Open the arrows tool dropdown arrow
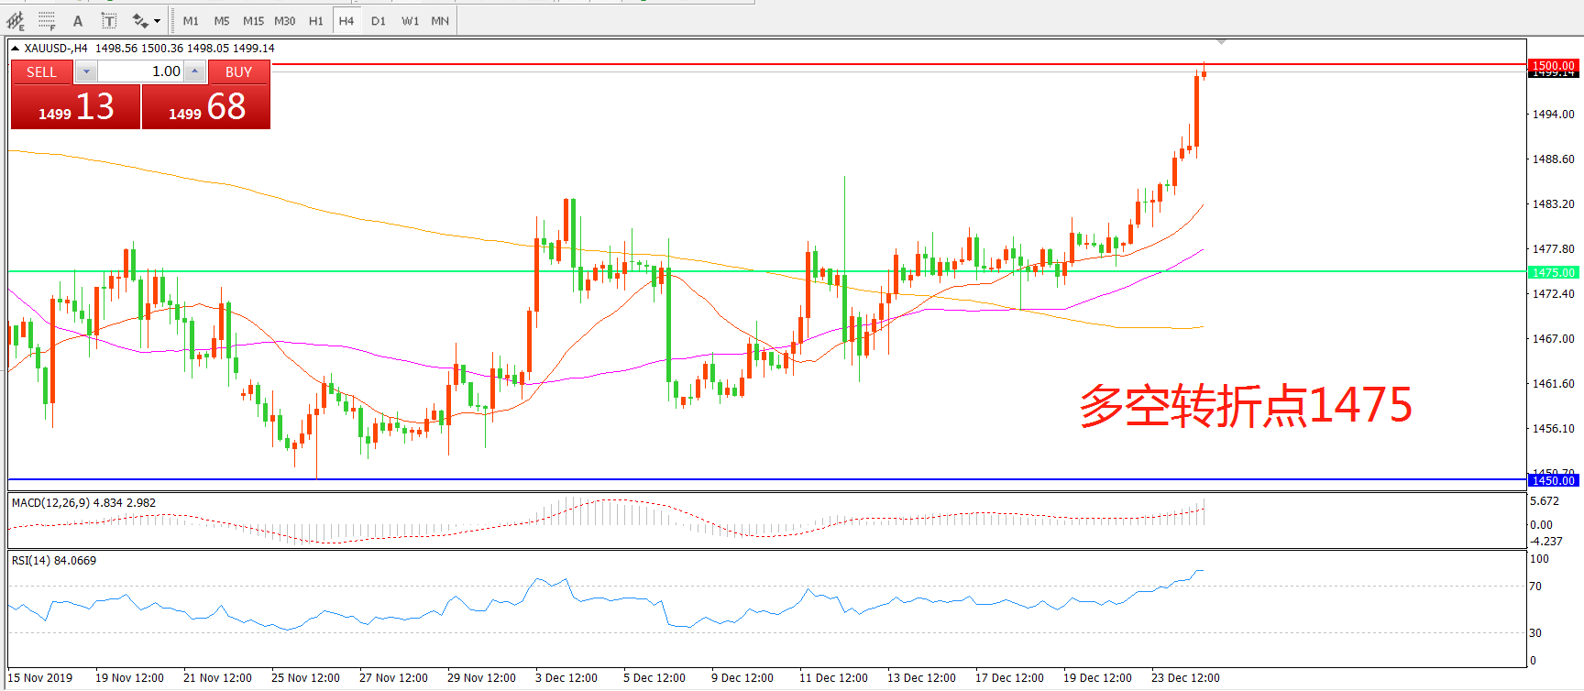1584x691 pixels. pos(158,20)
